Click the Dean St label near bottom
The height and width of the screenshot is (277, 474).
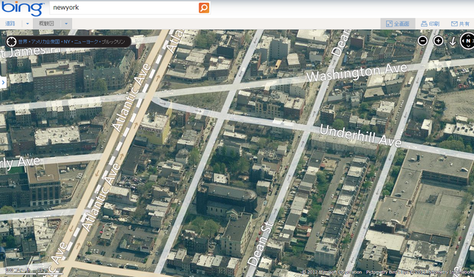pos(260,244)
